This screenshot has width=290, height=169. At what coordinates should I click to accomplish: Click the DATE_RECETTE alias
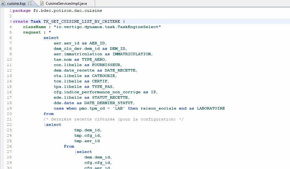click(120, 71)
